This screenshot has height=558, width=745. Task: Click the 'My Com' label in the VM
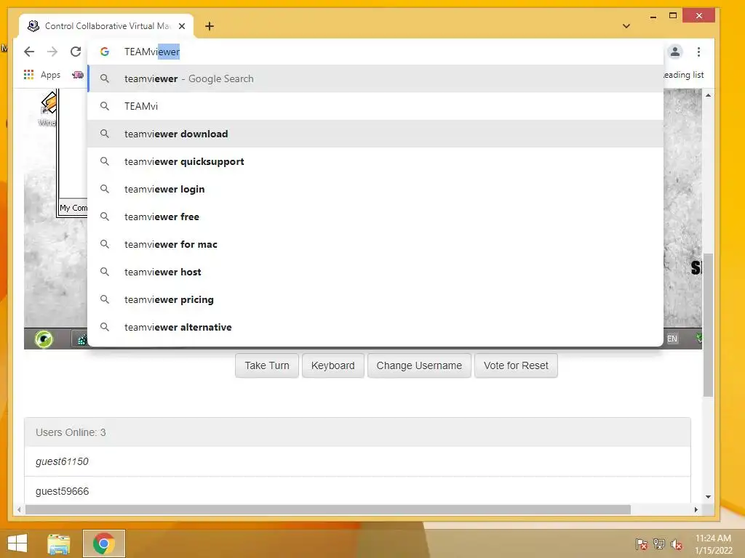(73, 208)
